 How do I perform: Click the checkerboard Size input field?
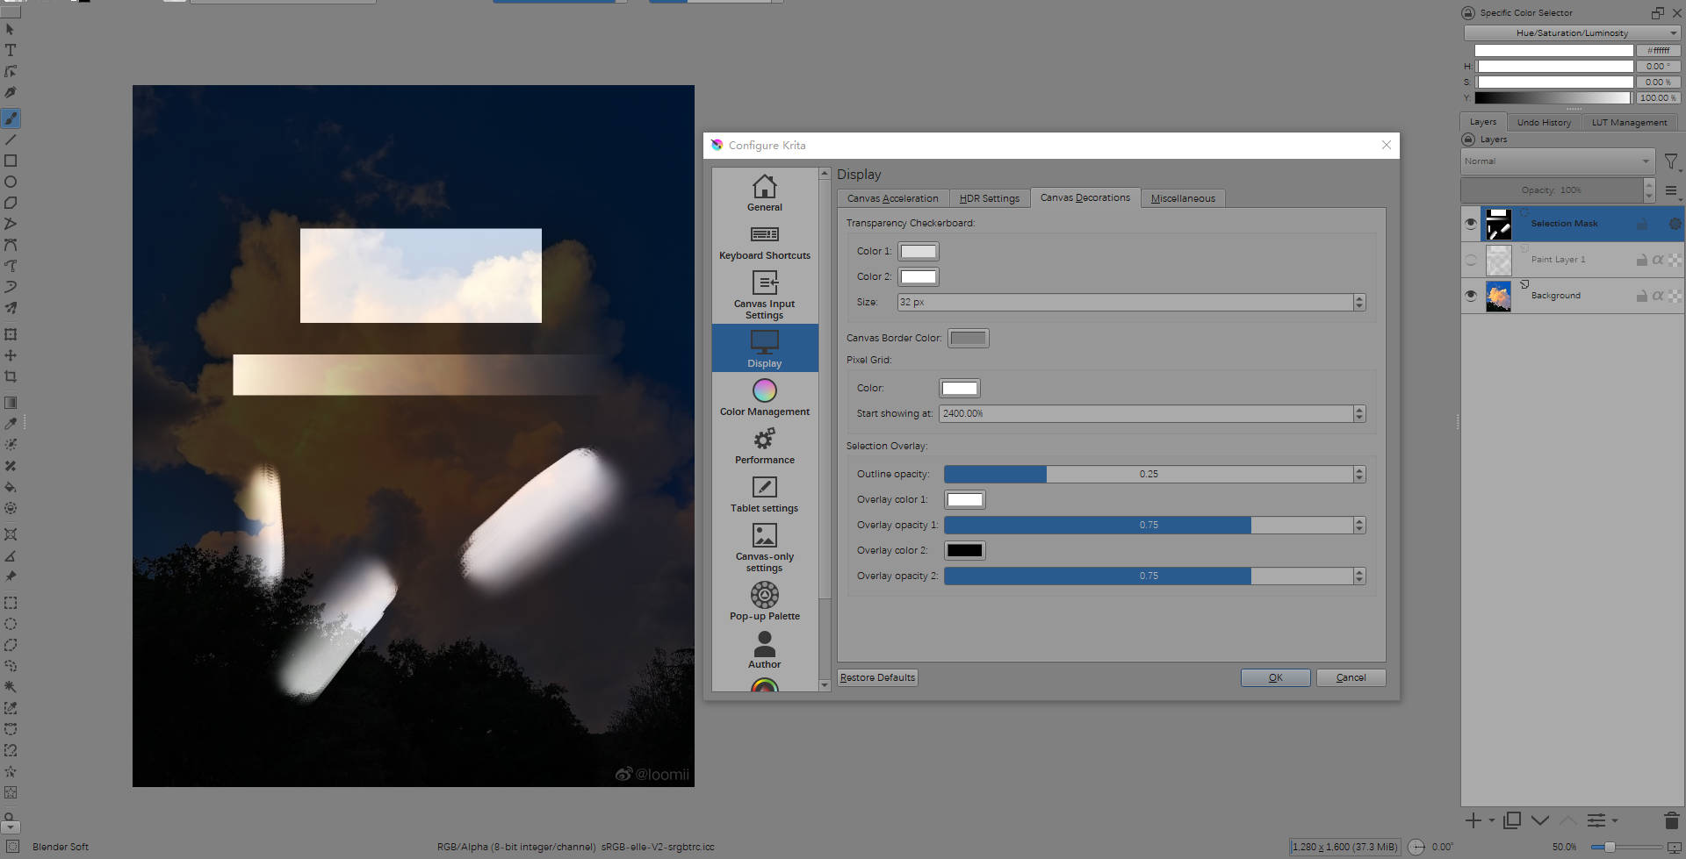[x=1124, y=302]
